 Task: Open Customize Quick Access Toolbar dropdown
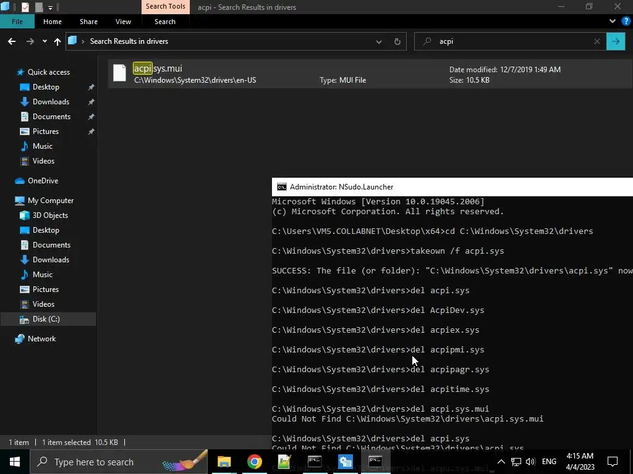pos(50,7)
